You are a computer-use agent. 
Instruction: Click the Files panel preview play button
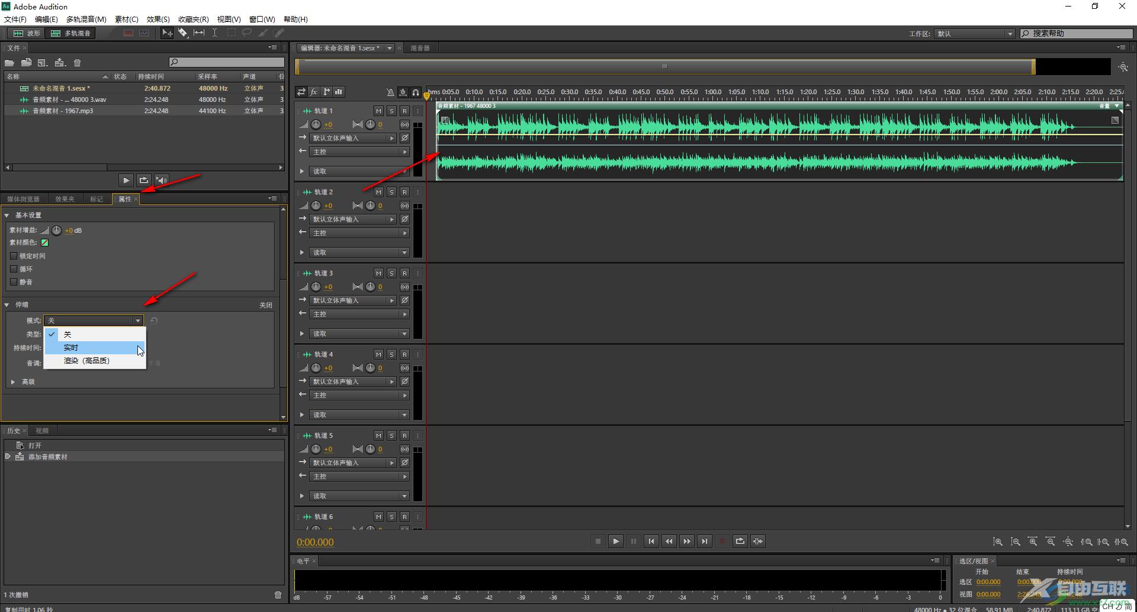pyautogui.click(x=126, y=180)
